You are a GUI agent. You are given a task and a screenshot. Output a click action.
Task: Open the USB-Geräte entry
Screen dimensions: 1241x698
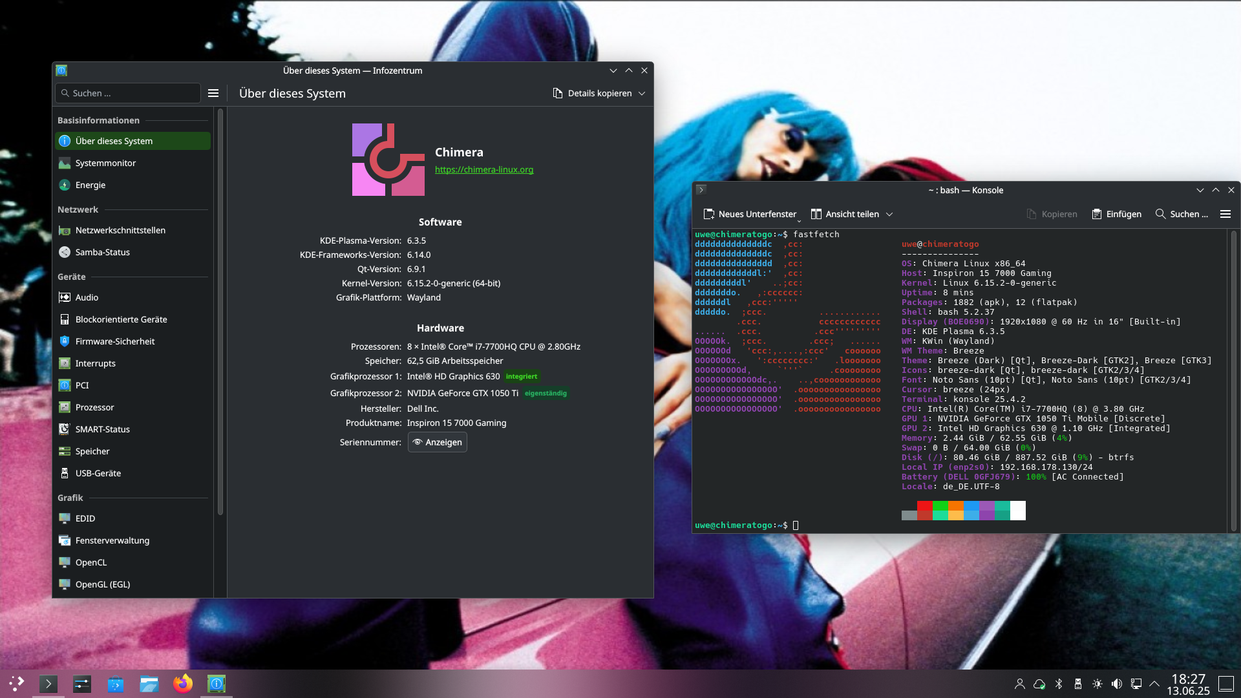click(133, 473)
